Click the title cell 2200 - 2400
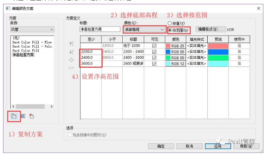268x156 pixels. coord(133,52)
